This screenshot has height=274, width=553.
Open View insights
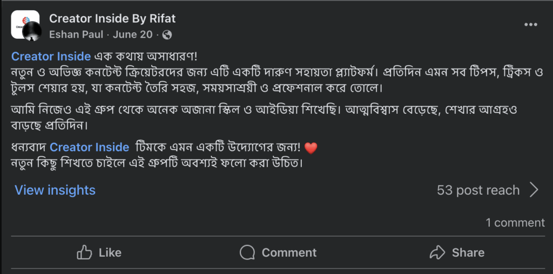(x=55, y=190)
